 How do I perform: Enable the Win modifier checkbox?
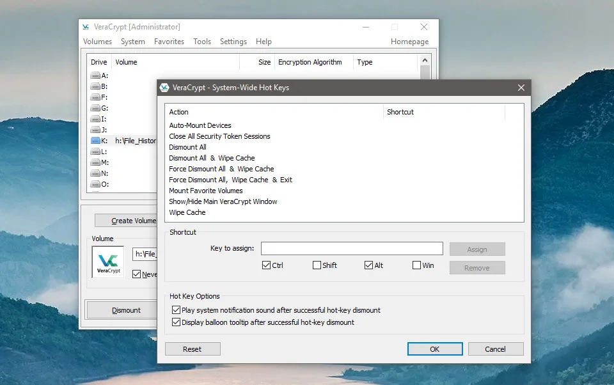click(416, 265)
